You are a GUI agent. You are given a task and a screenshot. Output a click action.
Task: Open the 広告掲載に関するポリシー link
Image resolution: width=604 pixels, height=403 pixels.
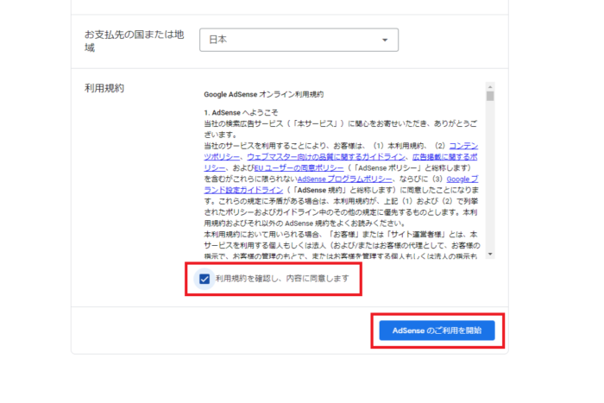445,157
